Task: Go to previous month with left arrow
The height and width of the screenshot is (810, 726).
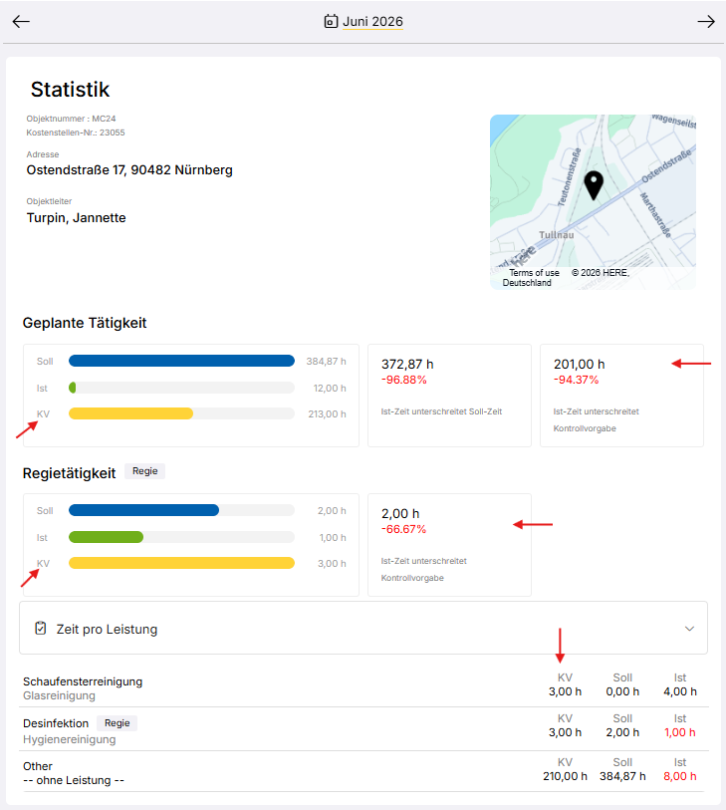Action: click(x=21, y=21)
